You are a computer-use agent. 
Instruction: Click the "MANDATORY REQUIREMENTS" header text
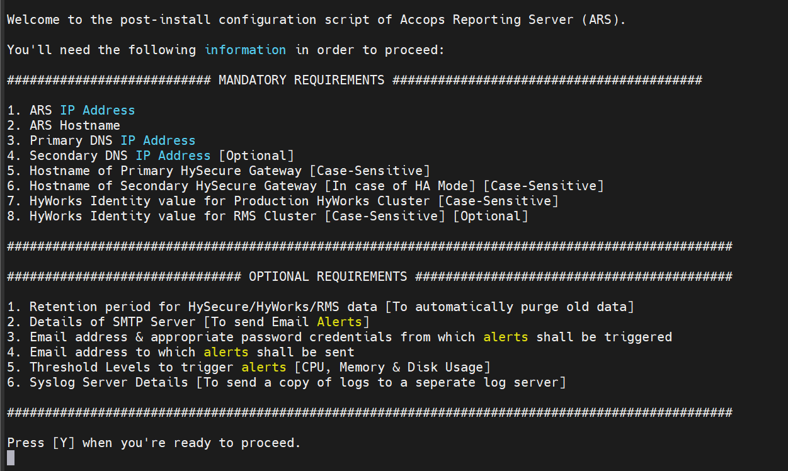[x=301, y=80]
